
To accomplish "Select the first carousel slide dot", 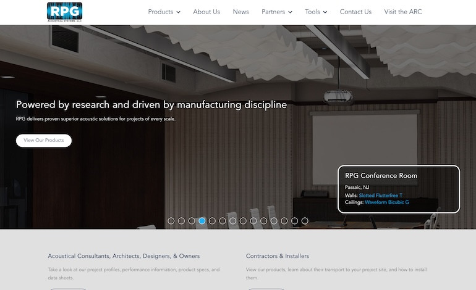I will click(x=171, y=221).
